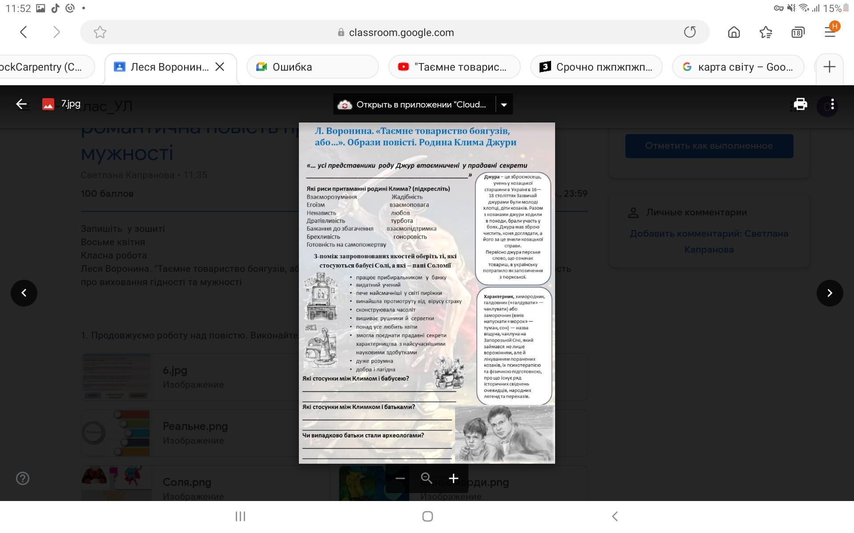The height and width of the screenshot is (533, 854).
Task: Zoom out with minus icon
Action: (400, 478)
